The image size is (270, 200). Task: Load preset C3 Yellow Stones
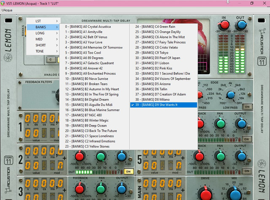(94, 146)
